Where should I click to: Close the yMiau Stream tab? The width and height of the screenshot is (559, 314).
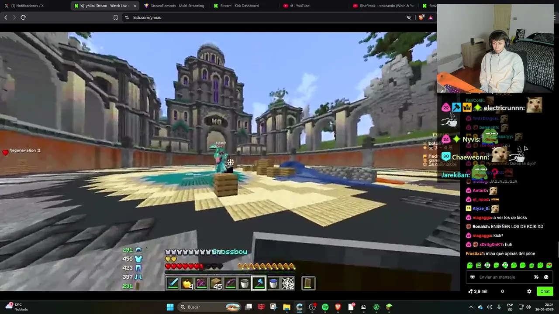135,6
